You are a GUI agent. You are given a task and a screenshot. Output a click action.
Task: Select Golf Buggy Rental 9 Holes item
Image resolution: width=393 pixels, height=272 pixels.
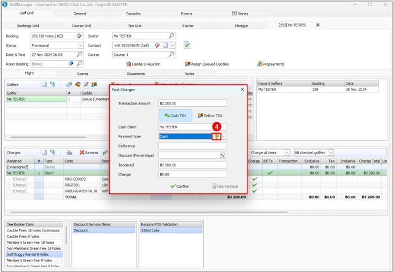34,254
